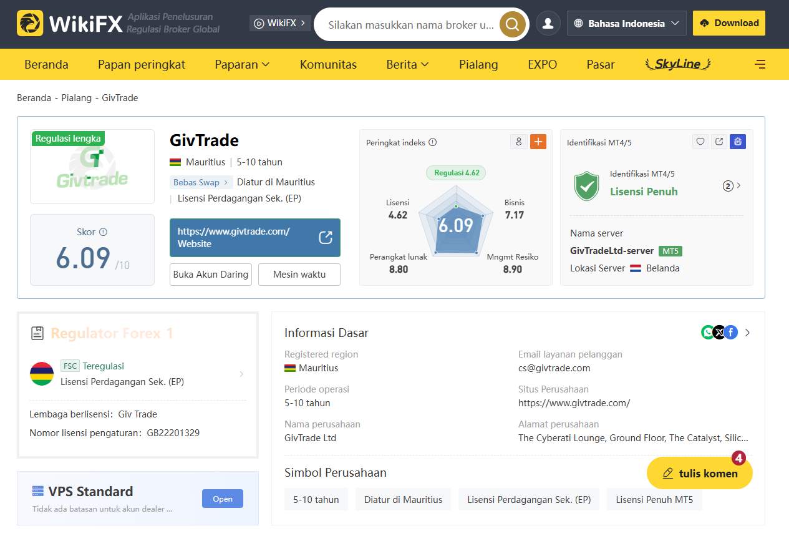Click the Buka Akun Daring button

[x=210, y=274]
